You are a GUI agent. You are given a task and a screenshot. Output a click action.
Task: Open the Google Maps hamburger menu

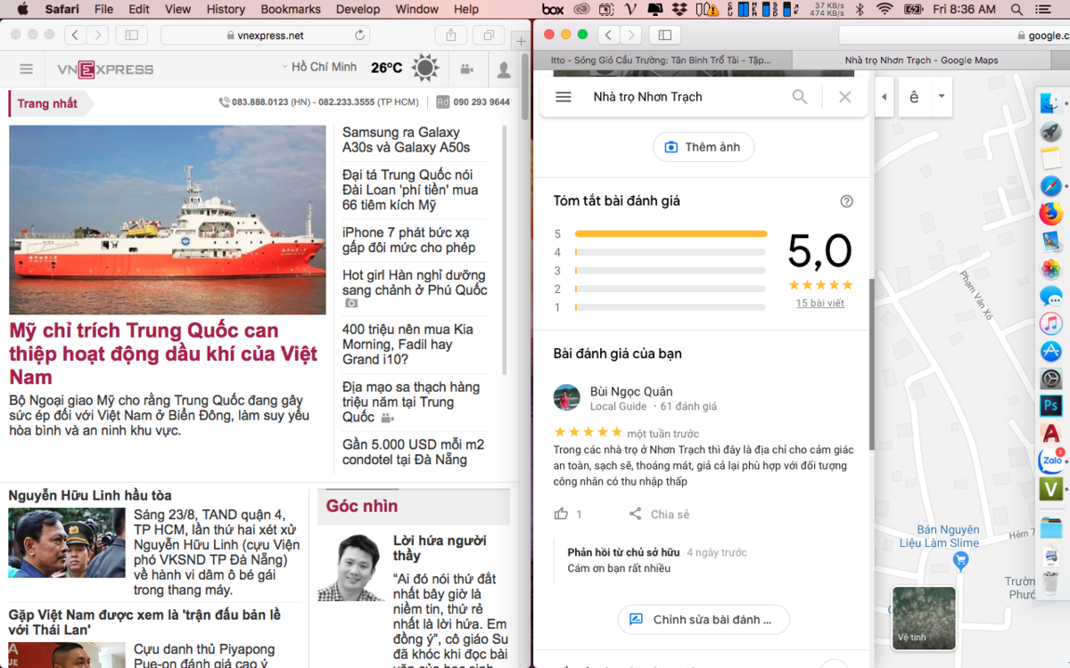564,97
